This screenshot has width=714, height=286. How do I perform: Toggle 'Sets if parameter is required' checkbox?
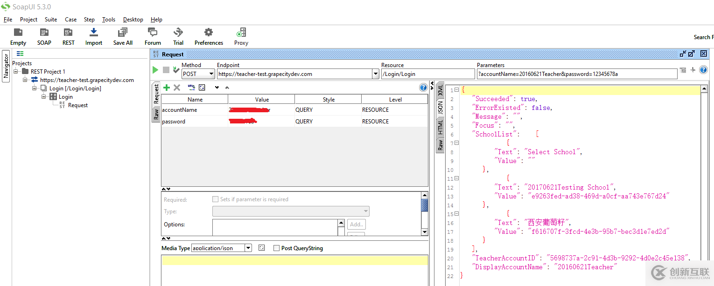[215, 199]
